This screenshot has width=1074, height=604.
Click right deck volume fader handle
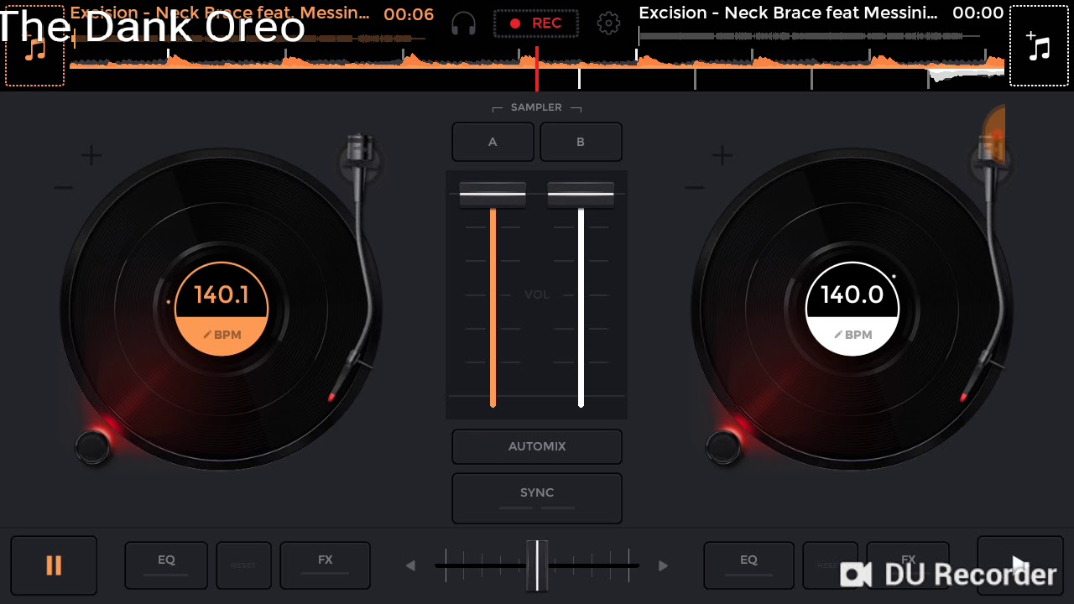[x=581, y=195]
